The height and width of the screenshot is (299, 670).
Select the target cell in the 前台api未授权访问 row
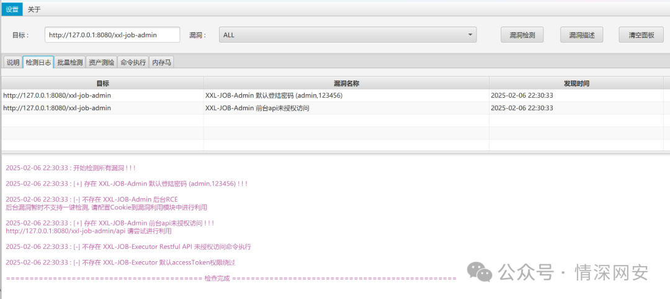pos(102,108)
